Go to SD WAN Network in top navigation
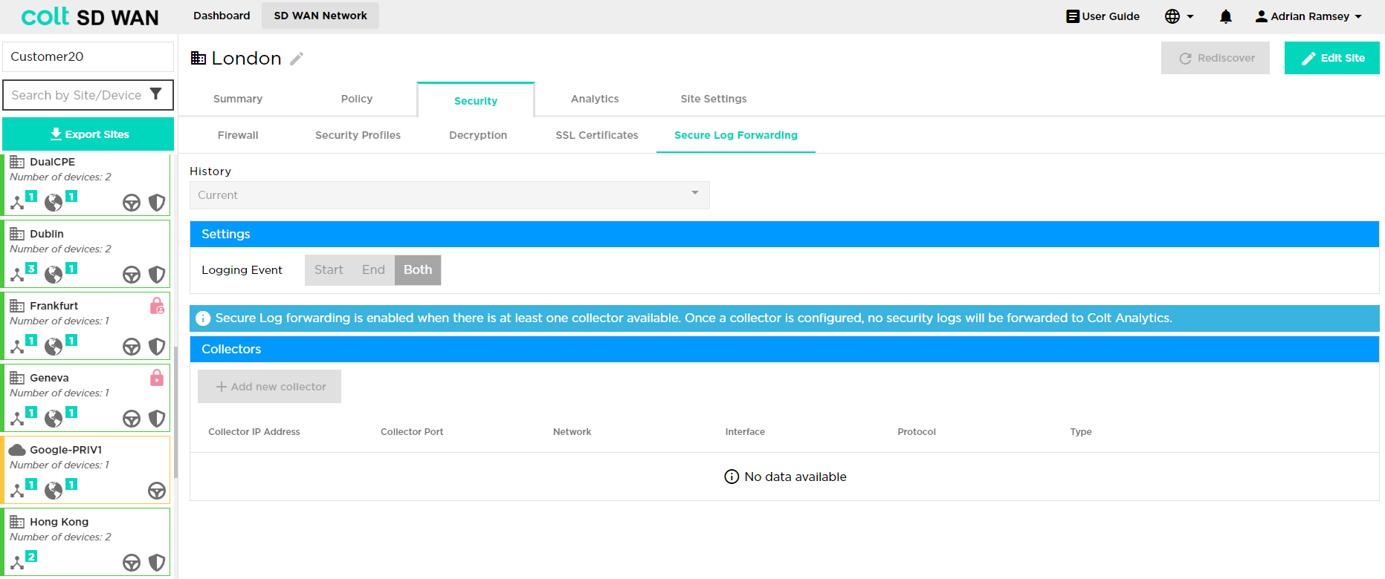1385x579 pixels. (x=320, y=16)
